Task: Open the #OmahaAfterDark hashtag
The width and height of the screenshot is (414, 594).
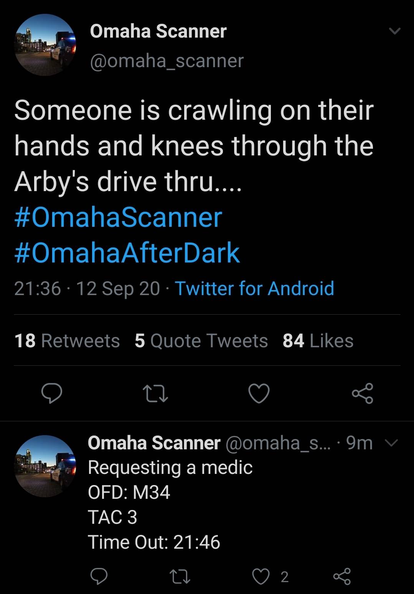Action: tap(127, 253)
